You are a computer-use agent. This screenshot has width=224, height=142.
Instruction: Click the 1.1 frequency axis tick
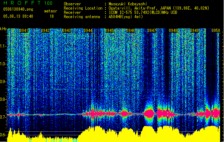[x=3, y=46]
